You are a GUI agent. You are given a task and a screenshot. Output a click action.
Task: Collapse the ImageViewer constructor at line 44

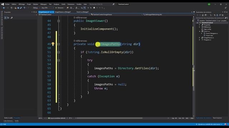pyautogui.click(x=59, y=21)
